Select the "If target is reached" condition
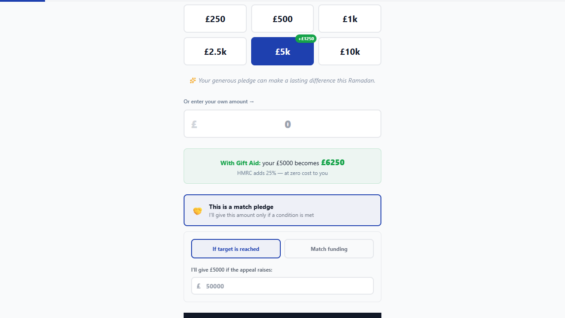 tap(236, 249)
